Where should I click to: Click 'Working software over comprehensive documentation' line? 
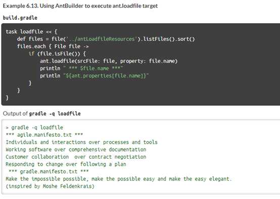point(76,149)
